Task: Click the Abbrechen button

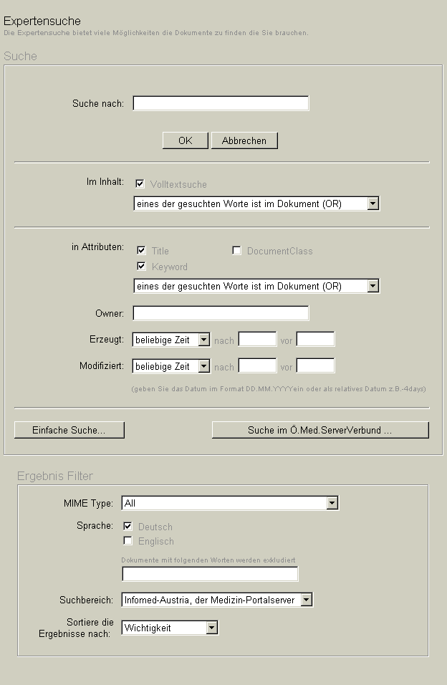Action: [244, 140]
